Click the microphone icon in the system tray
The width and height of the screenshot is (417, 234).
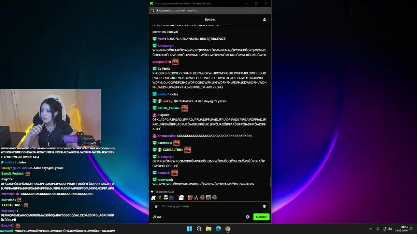(x=378, y=229)
